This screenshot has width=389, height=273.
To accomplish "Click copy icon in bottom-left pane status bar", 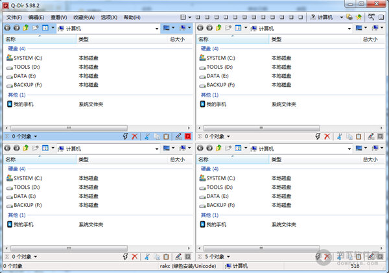I will pyautogui.click(x=156, y=257).
